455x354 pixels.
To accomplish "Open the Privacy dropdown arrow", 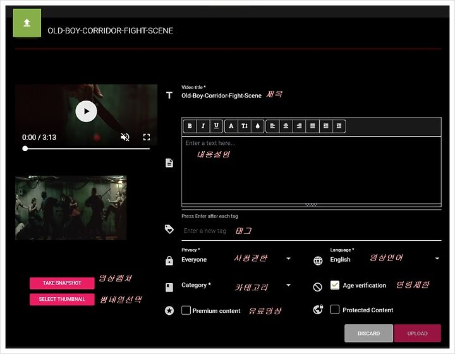I will (288, 259).
